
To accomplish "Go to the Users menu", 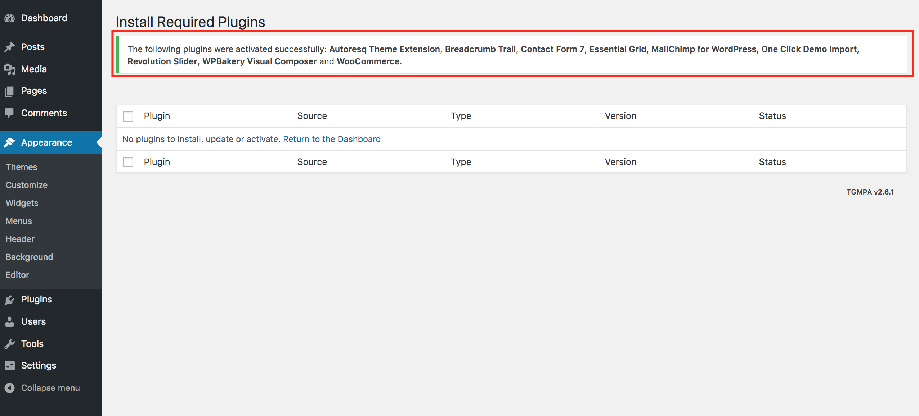I will [51, 321].
